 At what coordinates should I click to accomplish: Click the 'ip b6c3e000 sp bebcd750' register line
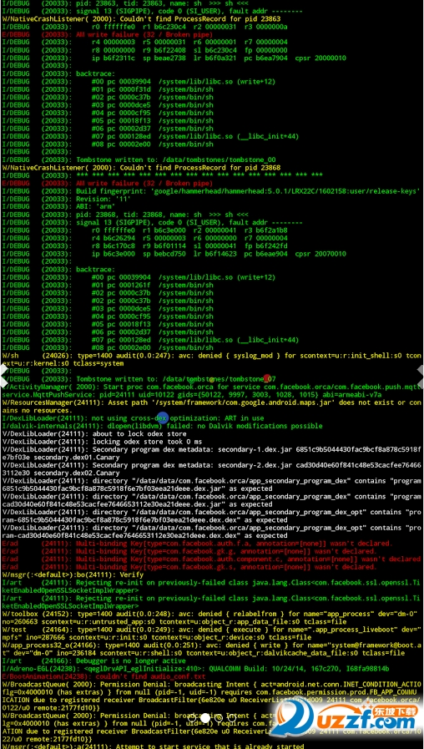coord(174,254)
